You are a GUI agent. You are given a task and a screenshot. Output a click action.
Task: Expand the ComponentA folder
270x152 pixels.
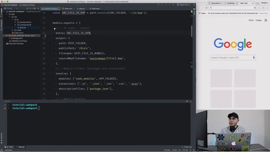pyautogui.click(x=15, y=22)
